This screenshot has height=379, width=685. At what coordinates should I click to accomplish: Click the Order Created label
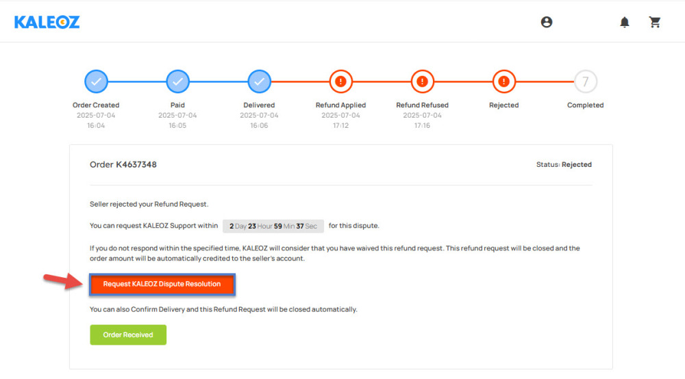(96, 105)
